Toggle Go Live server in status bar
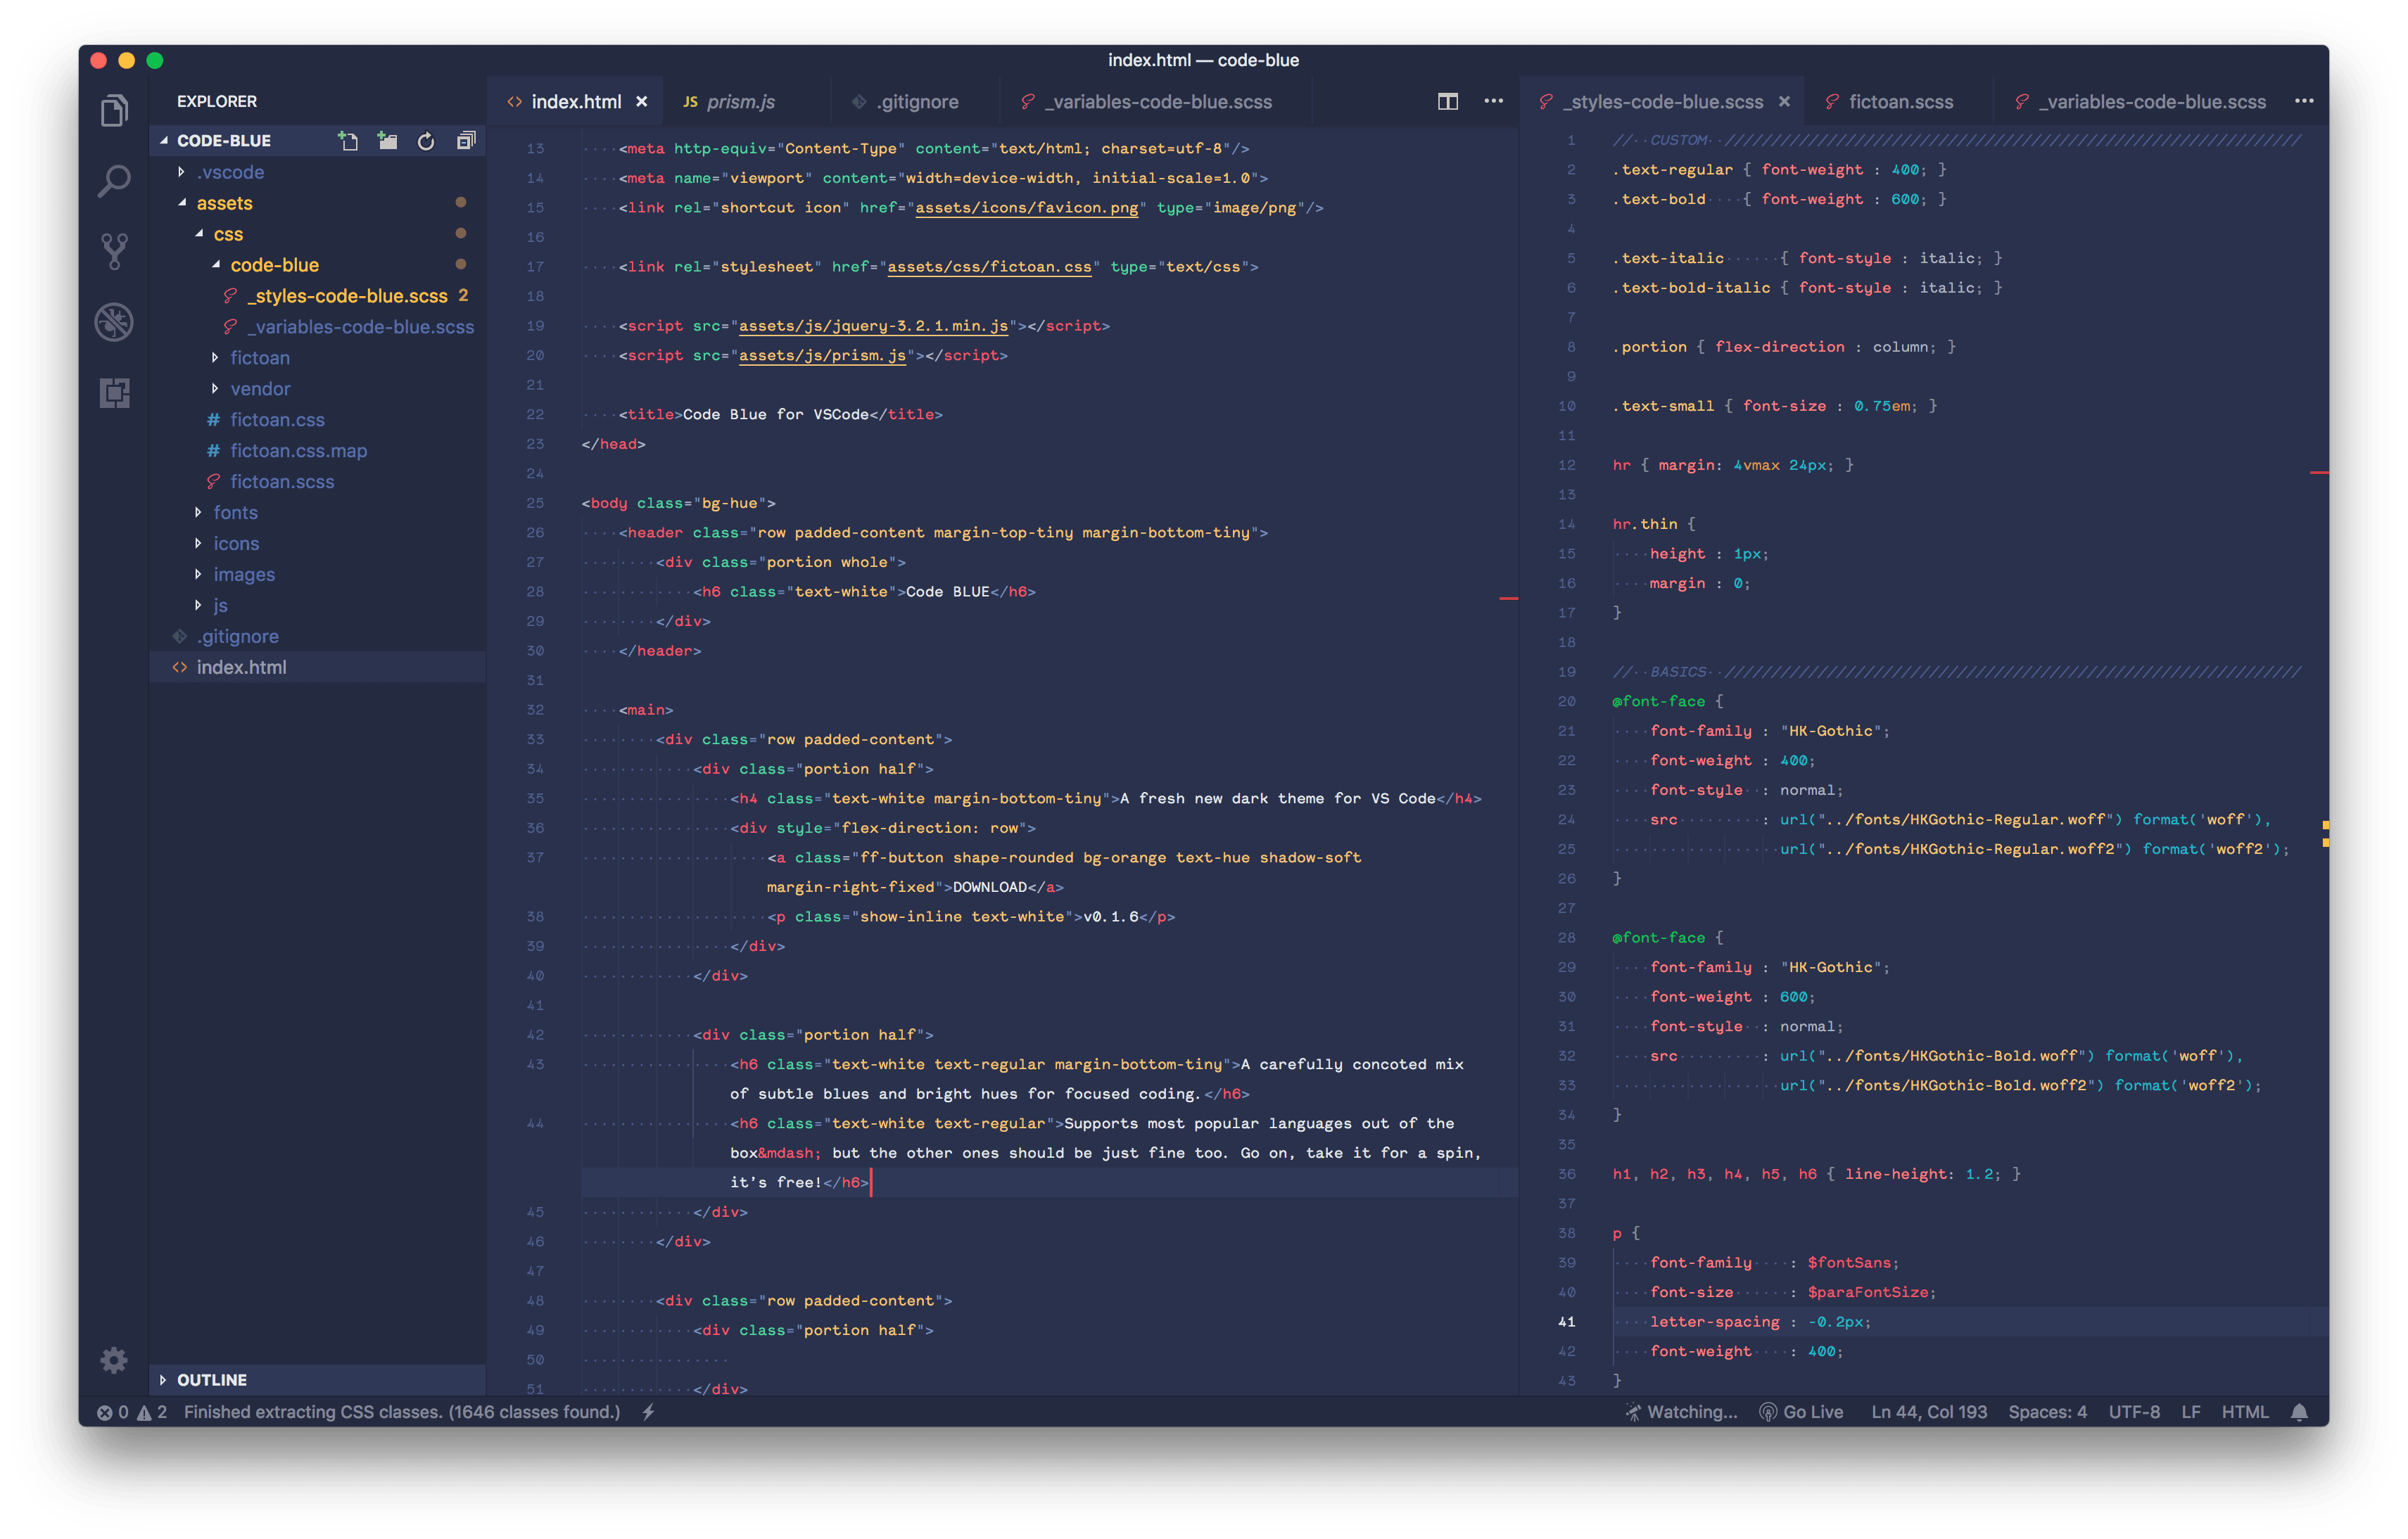This screenshot has height=1539, width=2408. pos(1801,1412)
